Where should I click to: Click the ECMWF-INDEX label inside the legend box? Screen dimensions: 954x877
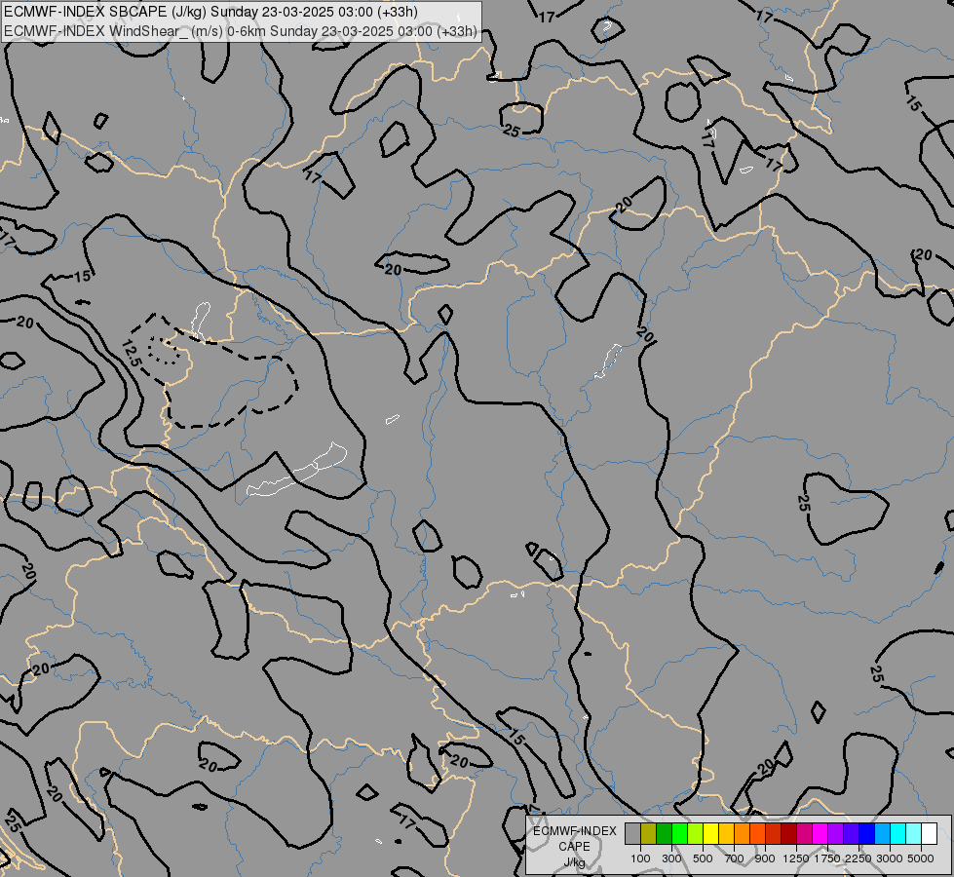(574, 831)
